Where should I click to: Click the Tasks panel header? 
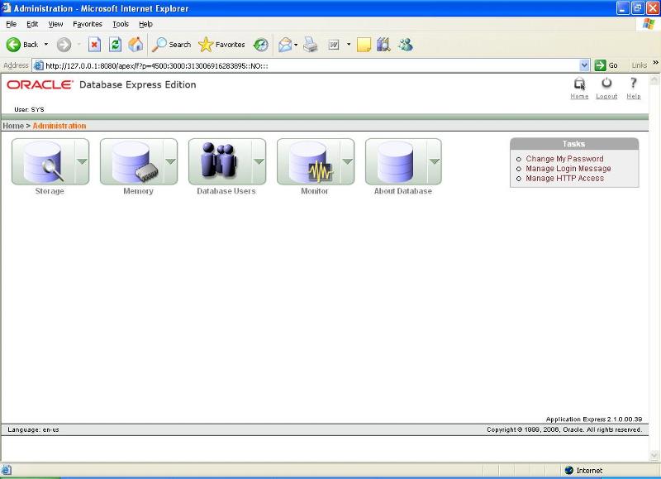[x=574, y=144]
